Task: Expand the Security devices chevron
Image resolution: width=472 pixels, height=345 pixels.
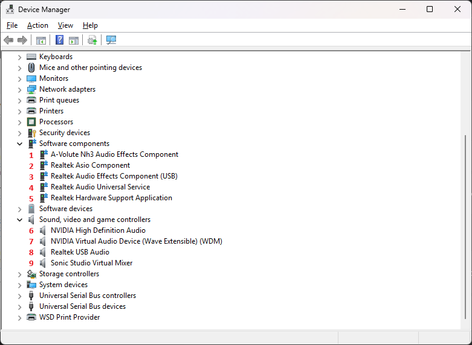Action: (x=19, y=133)
